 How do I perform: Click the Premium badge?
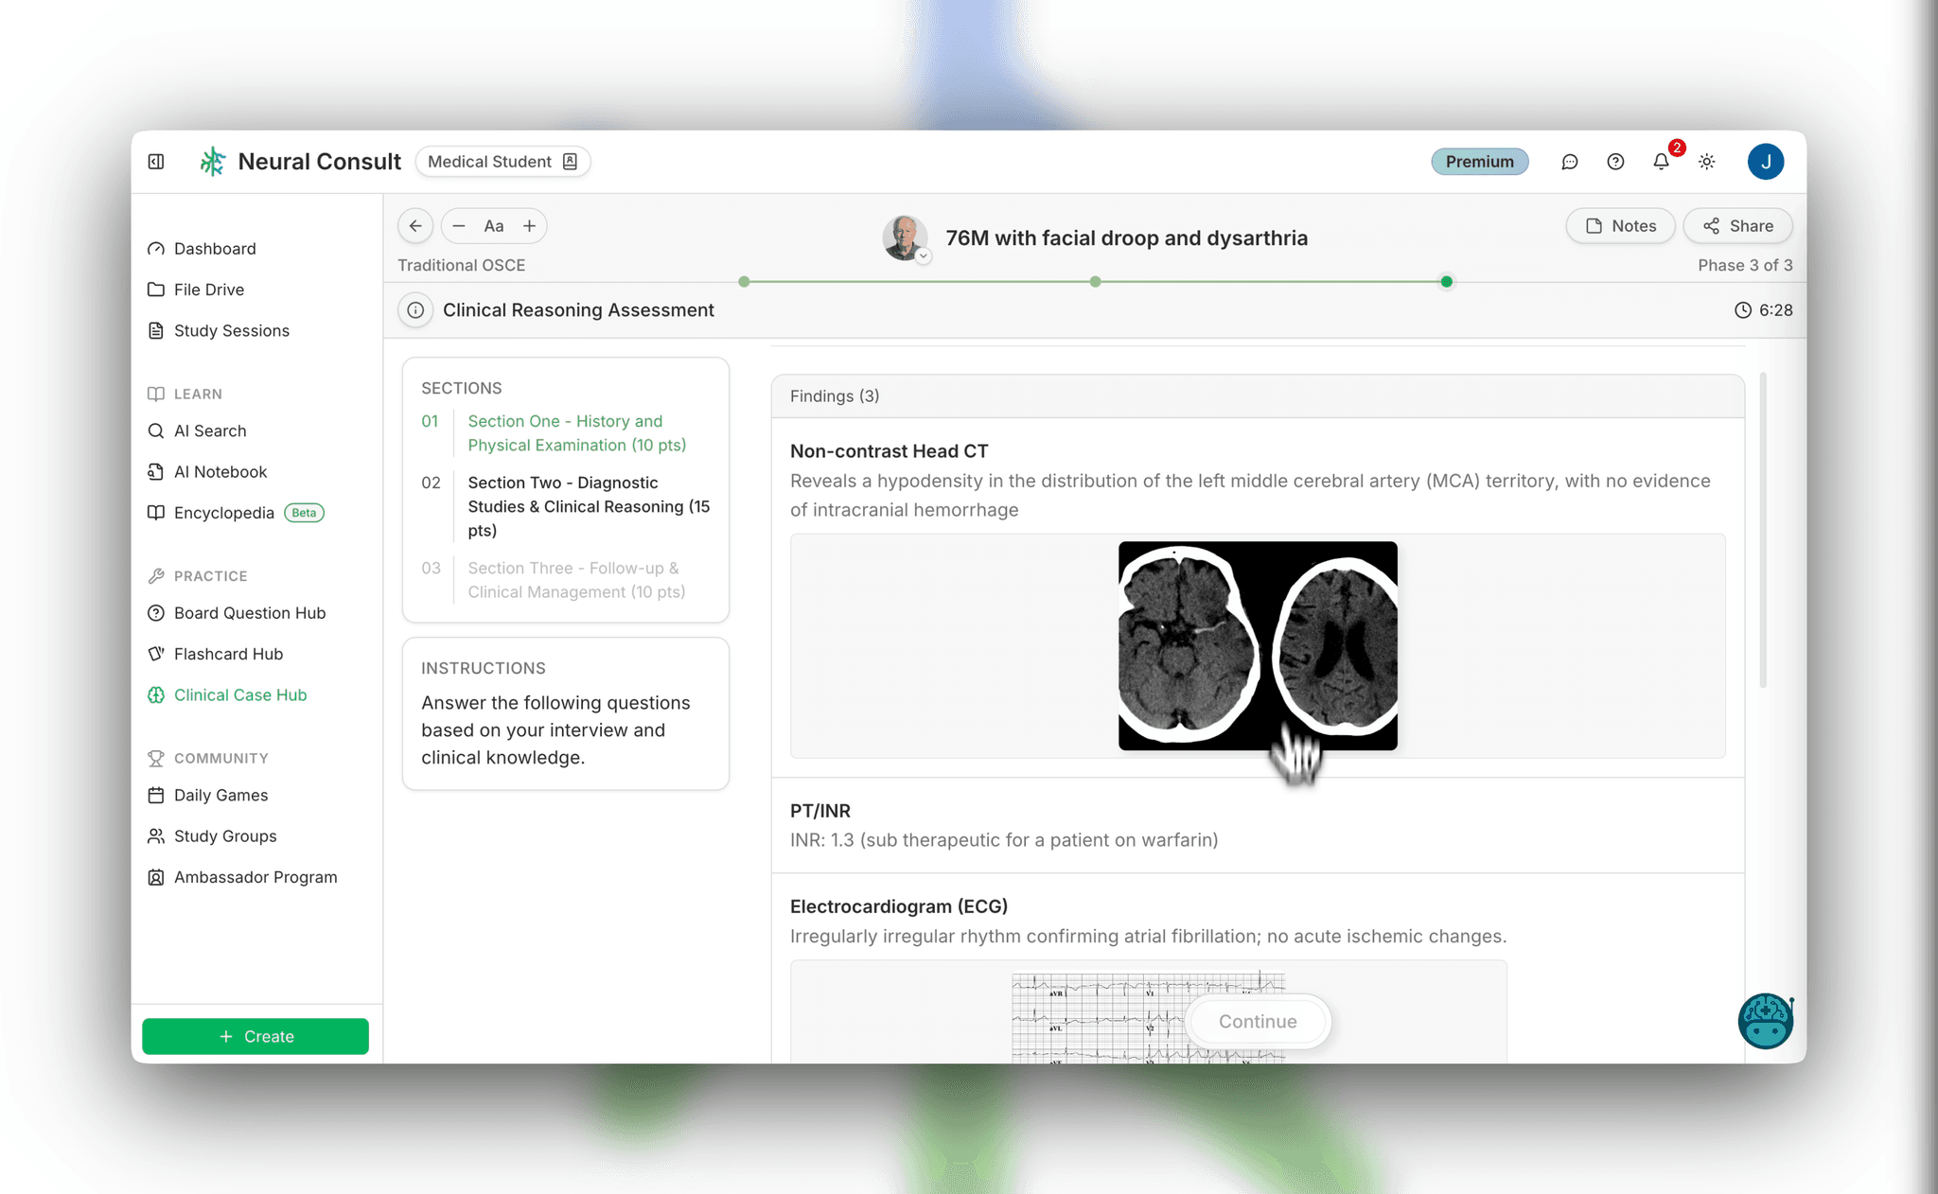(1479, 162)
